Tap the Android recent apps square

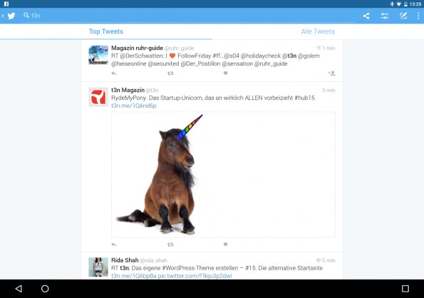[405, 289]
